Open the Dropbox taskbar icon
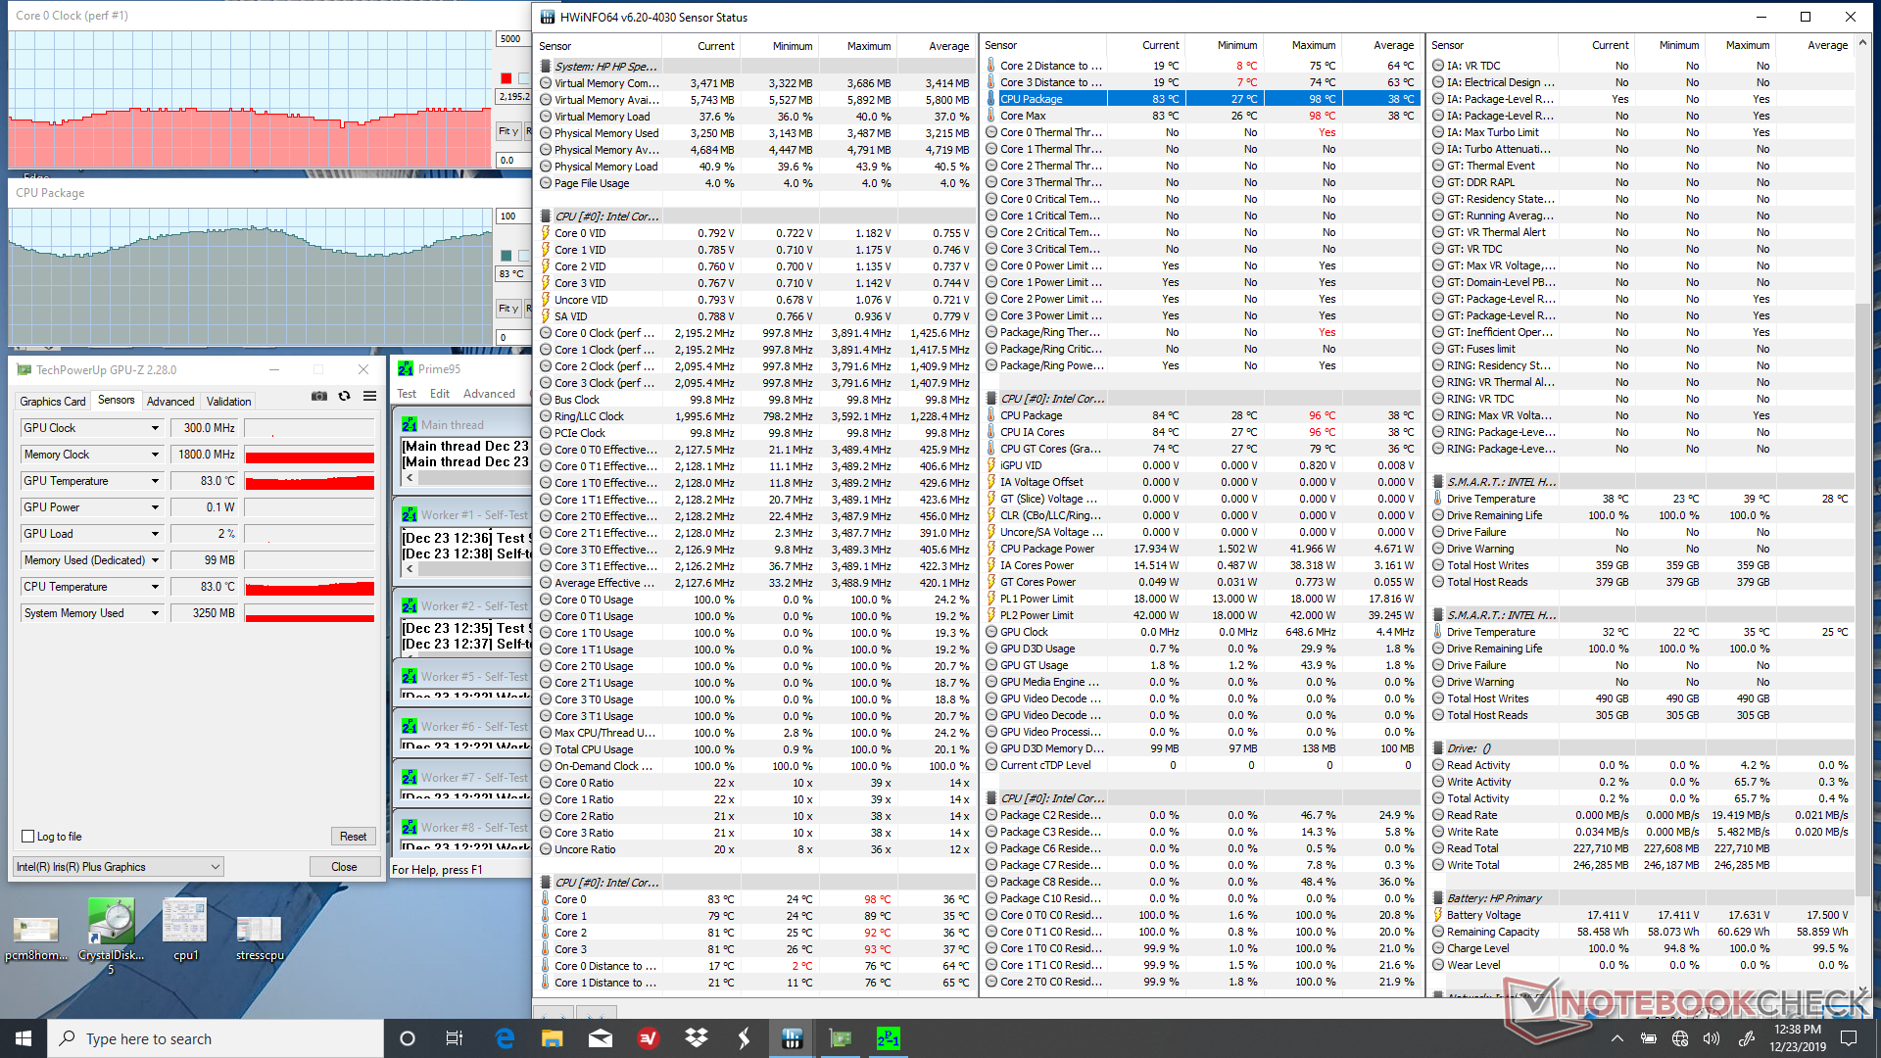 tap(697, 1038)
